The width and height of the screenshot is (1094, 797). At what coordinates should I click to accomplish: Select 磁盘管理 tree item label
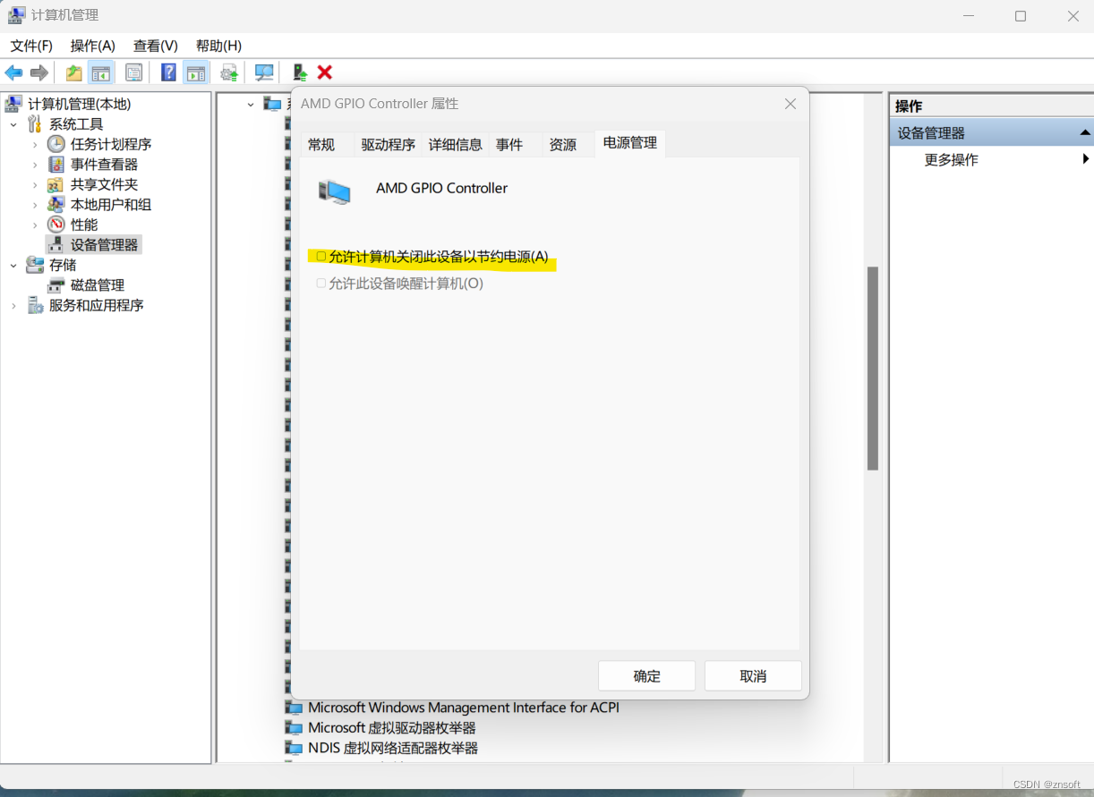coord(98,285)
